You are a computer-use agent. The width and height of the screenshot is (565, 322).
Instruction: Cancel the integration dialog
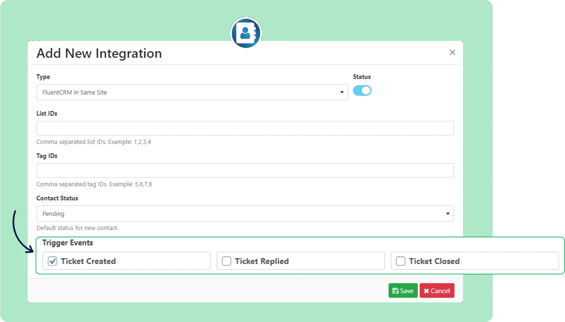pyautogui.click(x=437, y=290)
